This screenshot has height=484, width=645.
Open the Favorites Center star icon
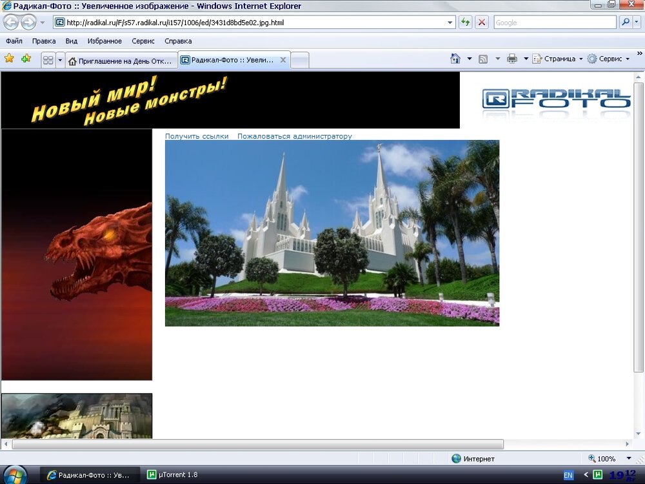[9, 58]
